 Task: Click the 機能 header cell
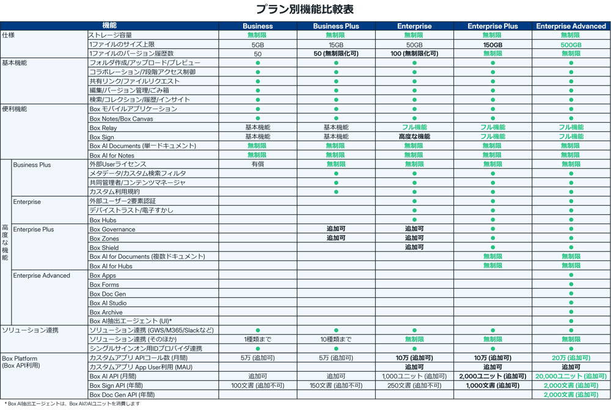coord(110,26)
